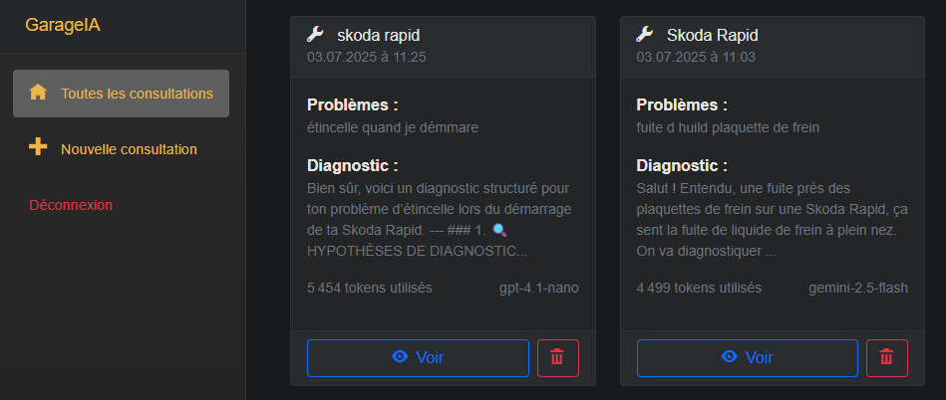
Task: Click eye icon in gpt-4.1-nano card Voir button
Action: click(400, 356)
